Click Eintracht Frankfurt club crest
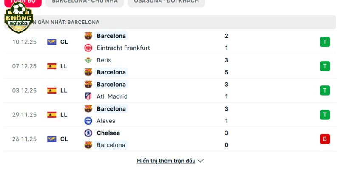The width and height of the screenshot is (340, 170). 88,48
